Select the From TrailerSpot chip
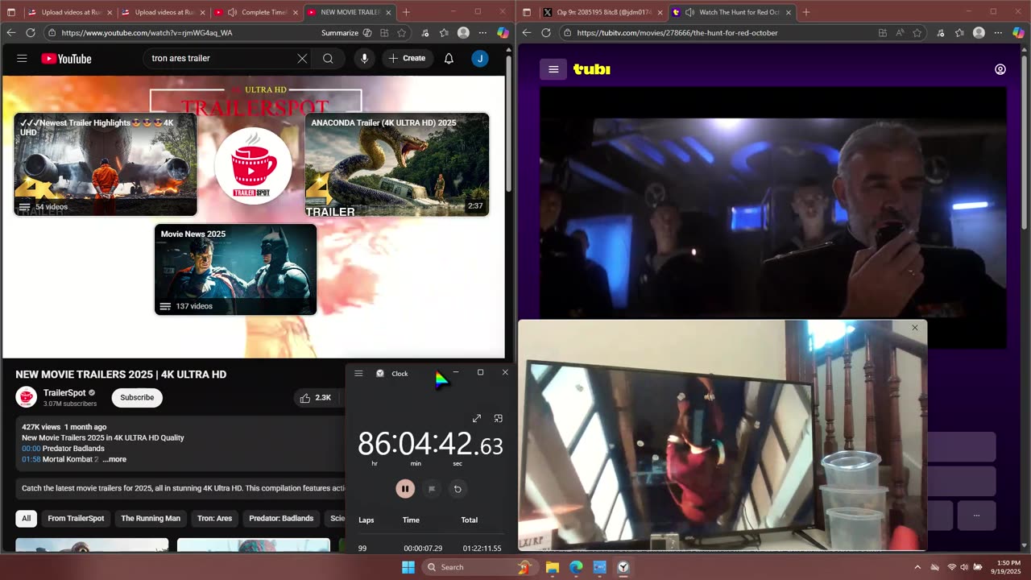The height and width of the screenshot is (580, 1031). pyautogui.click(x=76, y=519)
